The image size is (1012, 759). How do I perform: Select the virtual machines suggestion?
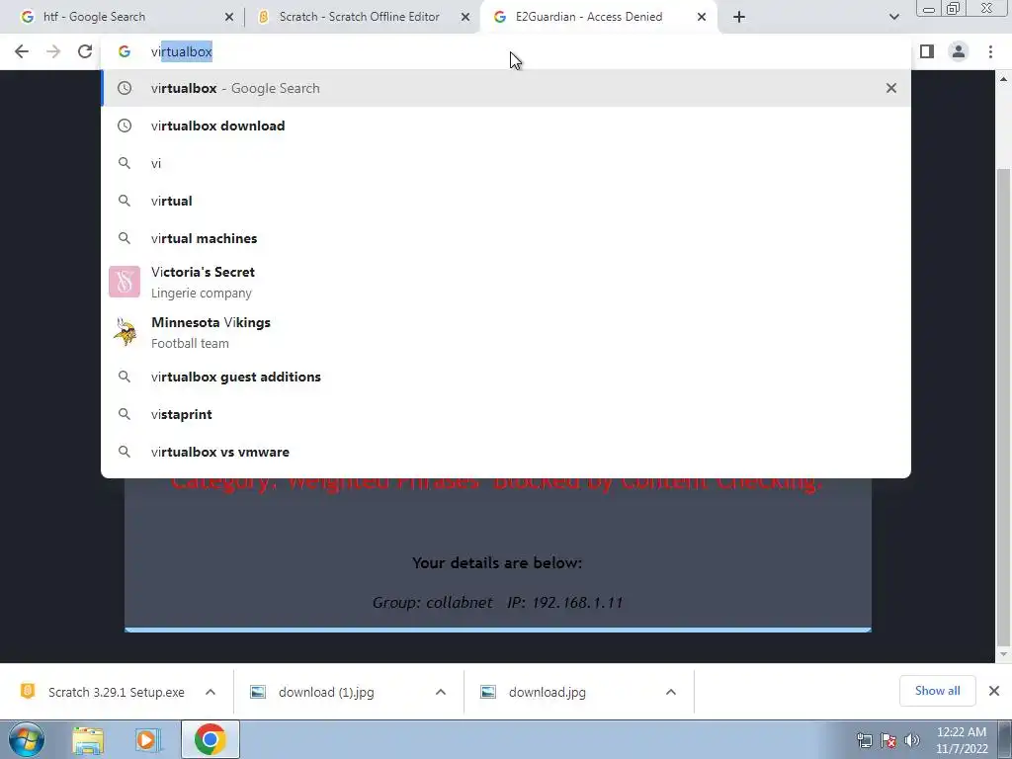pyautogui.click(x=506, y=238)
